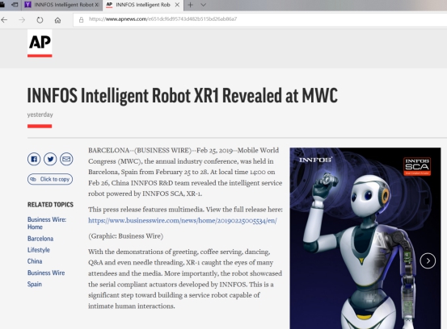Click the XR1 robot image
The height and width of the screenshot is (329, 447).
tap(365, 239)
